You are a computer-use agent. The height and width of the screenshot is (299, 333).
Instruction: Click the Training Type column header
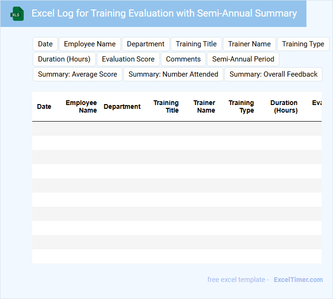pos(241,106)
